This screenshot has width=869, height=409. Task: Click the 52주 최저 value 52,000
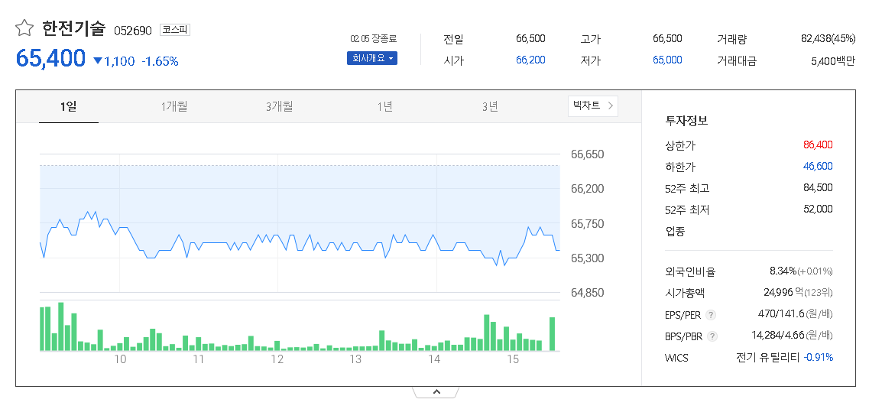tap(818, 209)
